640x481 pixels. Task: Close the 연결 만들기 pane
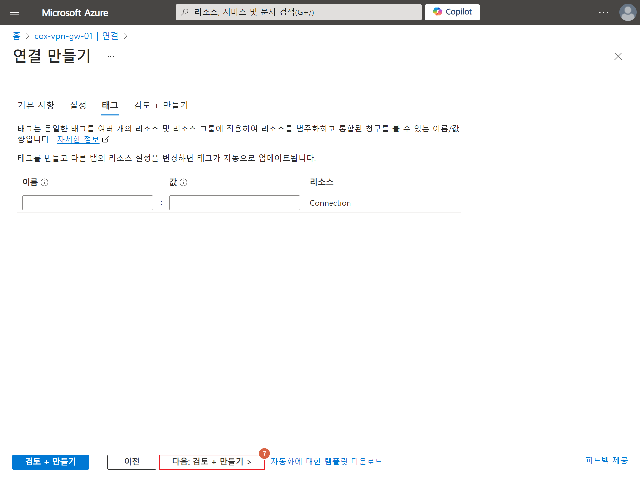(618, 56)
